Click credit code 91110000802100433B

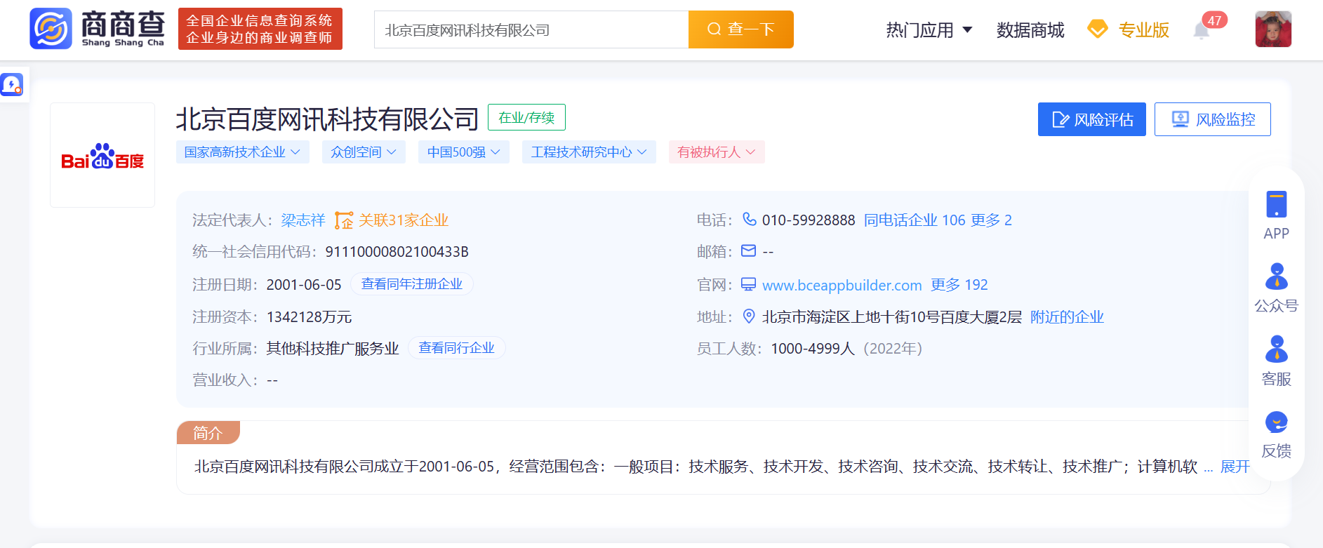[397, 252]
